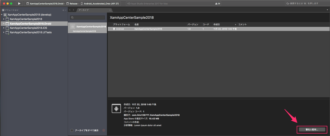Click the 署名と配布... button
This screenshot has height=136, width=330.
(x=312, y=130)
